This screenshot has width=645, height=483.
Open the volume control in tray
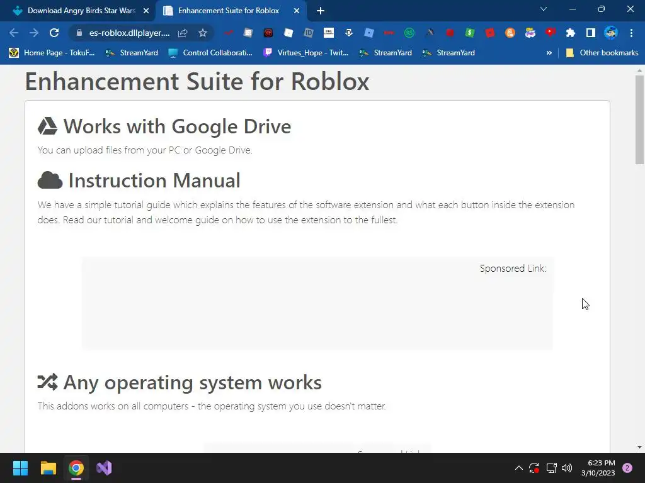(x=567, y=468)
